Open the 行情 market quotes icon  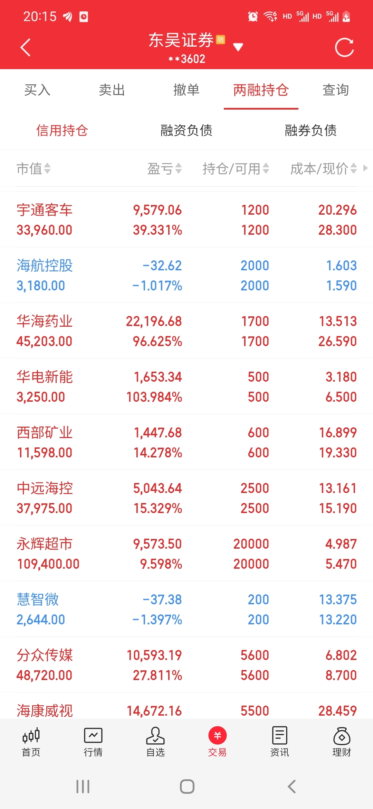point(93,742)
